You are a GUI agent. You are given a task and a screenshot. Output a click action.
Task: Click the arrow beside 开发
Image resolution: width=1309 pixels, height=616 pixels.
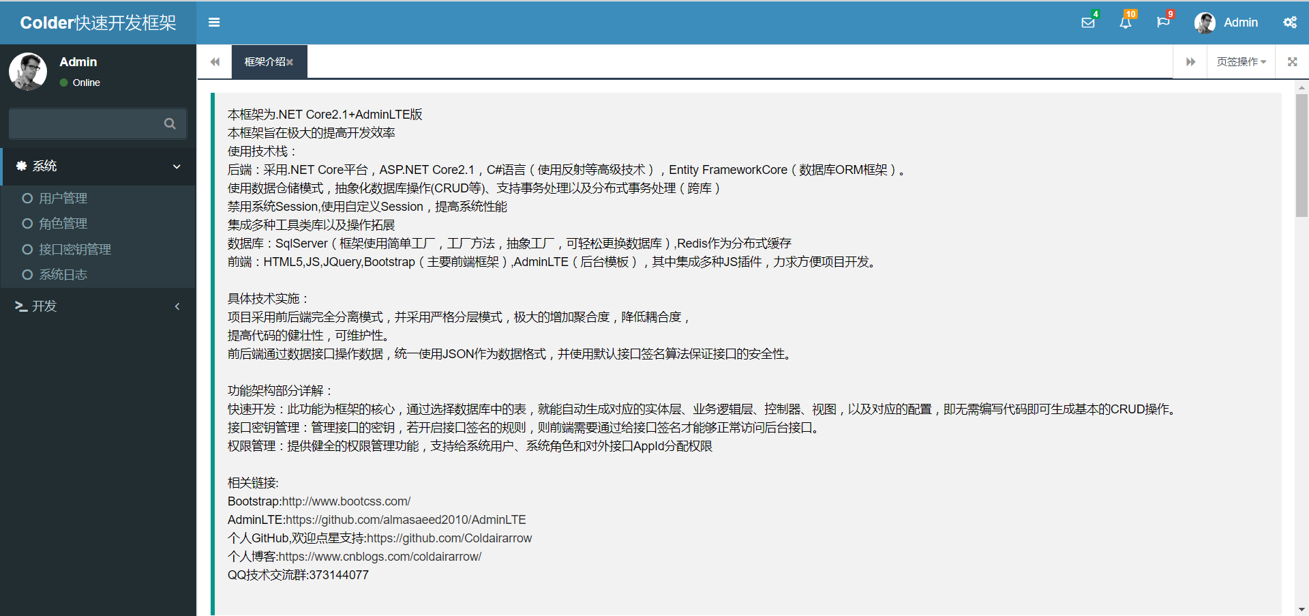177,306
